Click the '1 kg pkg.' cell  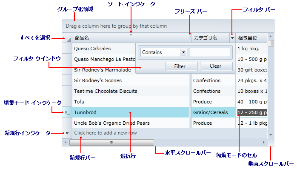point(251,49)
